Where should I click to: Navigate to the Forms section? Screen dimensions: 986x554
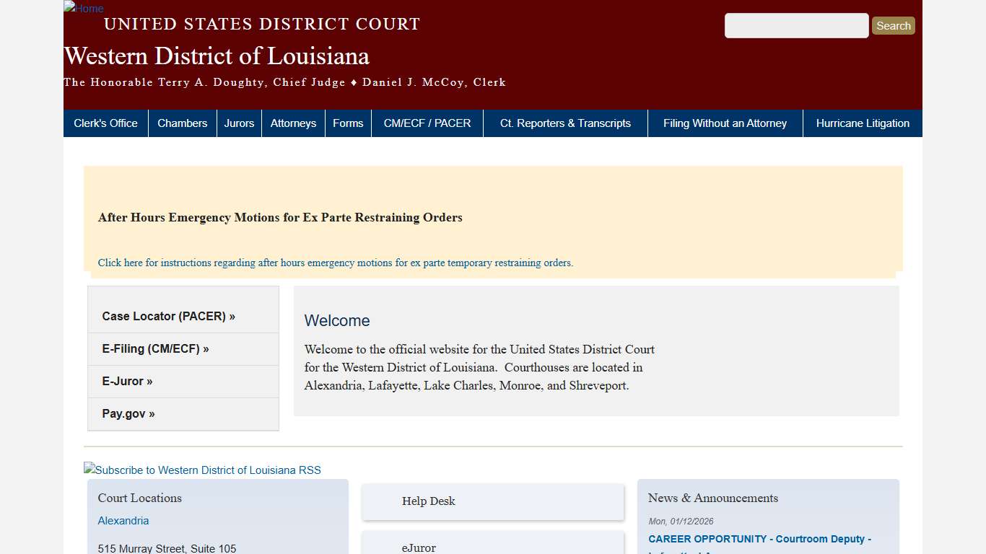pos(348,123)
